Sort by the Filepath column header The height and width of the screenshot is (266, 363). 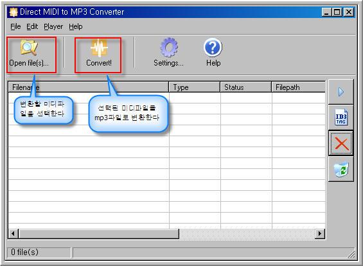(x=298, y=87)
